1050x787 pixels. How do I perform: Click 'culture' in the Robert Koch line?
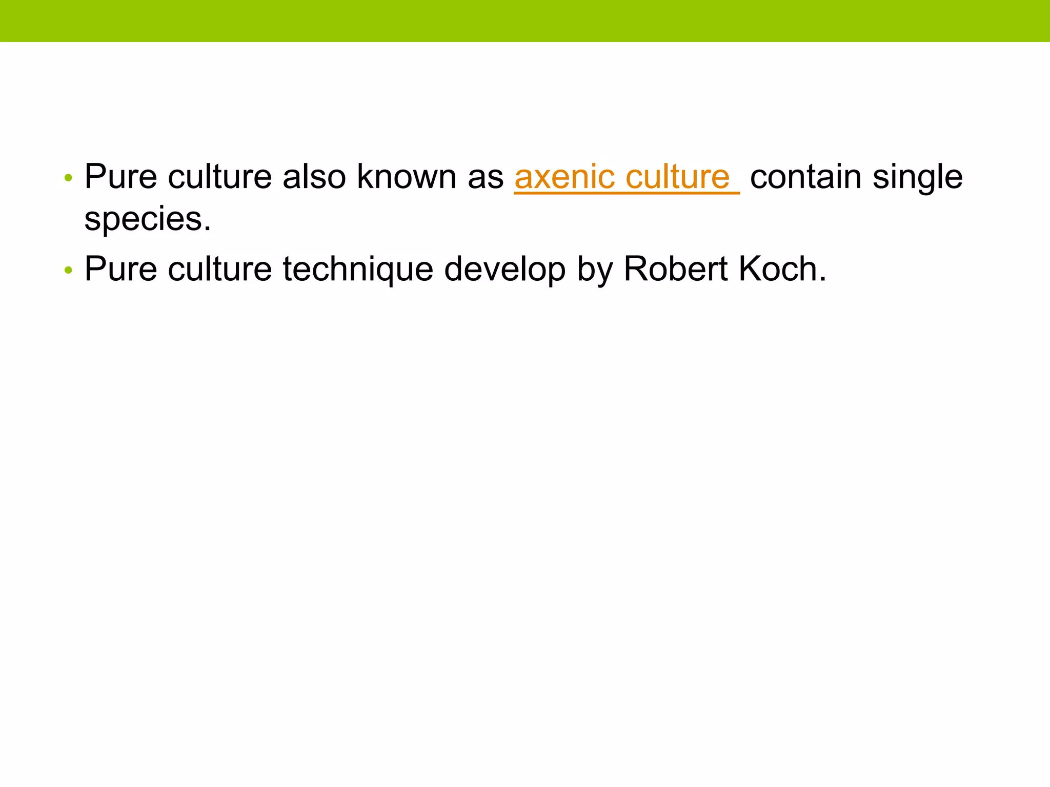[x=219, y=269]
